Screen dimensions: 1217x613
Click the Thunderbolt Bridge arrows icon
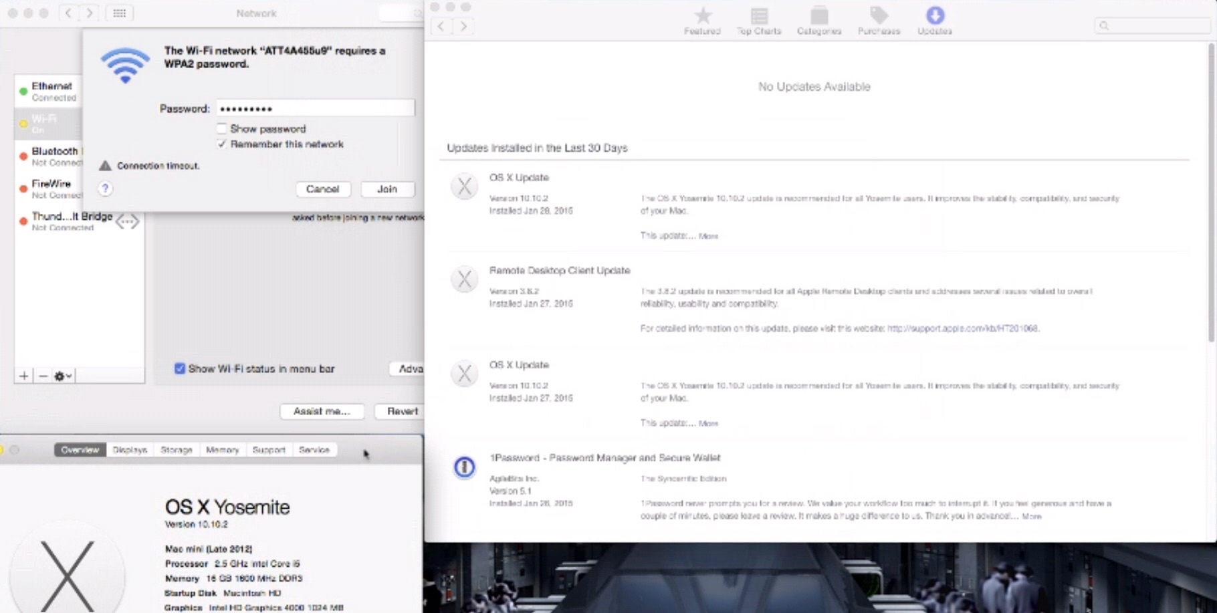point(127,221)
